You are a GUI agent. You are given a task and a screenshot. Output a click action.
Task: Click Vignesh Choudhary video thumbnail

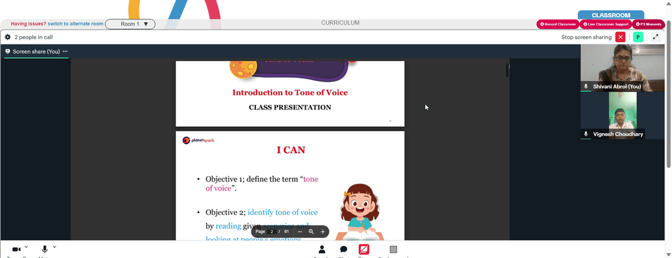[x=623, y=116]
